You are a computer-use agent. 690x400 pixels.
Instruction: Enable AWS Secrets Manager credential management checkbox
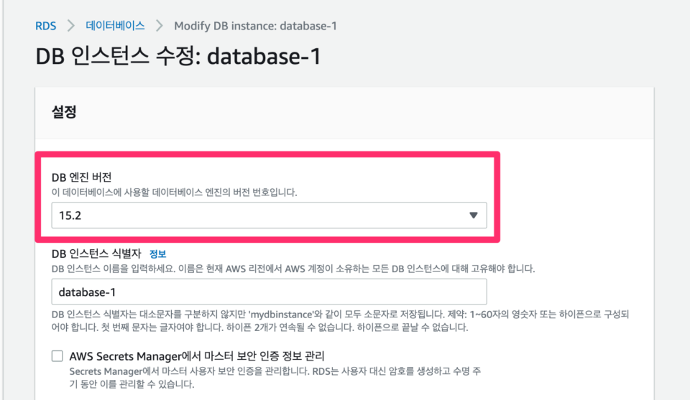click(57, 355)
